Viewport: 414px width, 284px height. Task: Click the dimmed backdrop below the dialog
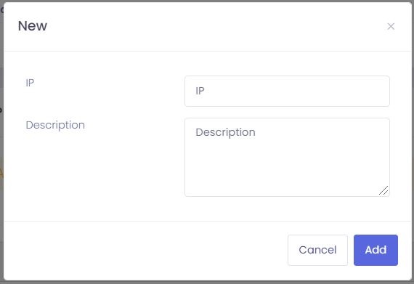(x=207, y=283)
